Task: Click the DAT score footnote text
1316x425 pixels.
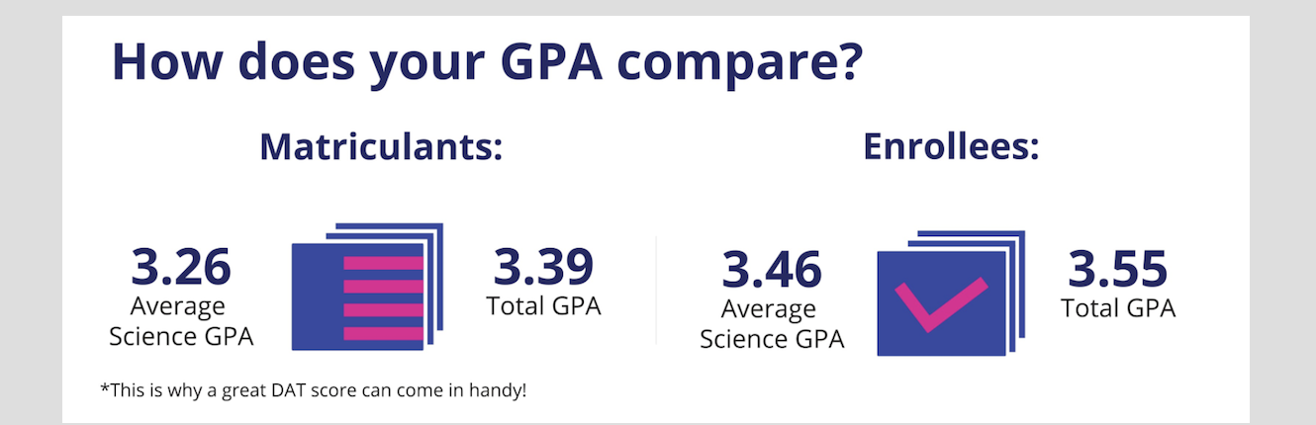Action: (314, 389)
